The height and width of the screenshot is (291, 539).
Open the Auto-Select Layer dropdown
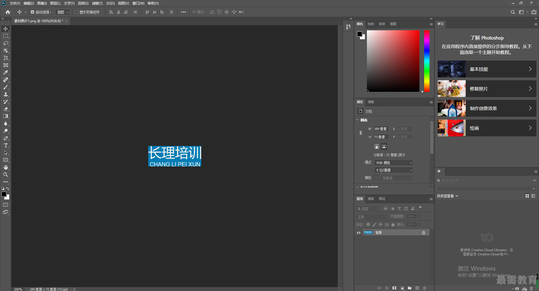(62, 12)
